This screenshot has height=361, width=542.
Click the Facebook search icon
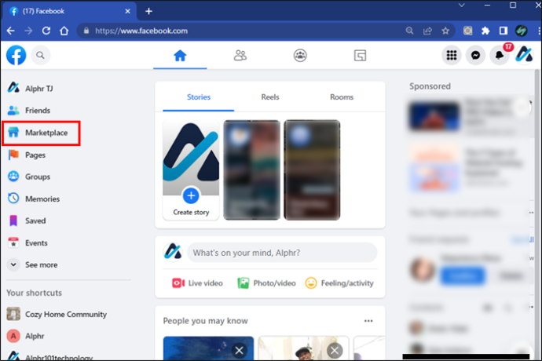pyautogui.click(x=40, y=55)
